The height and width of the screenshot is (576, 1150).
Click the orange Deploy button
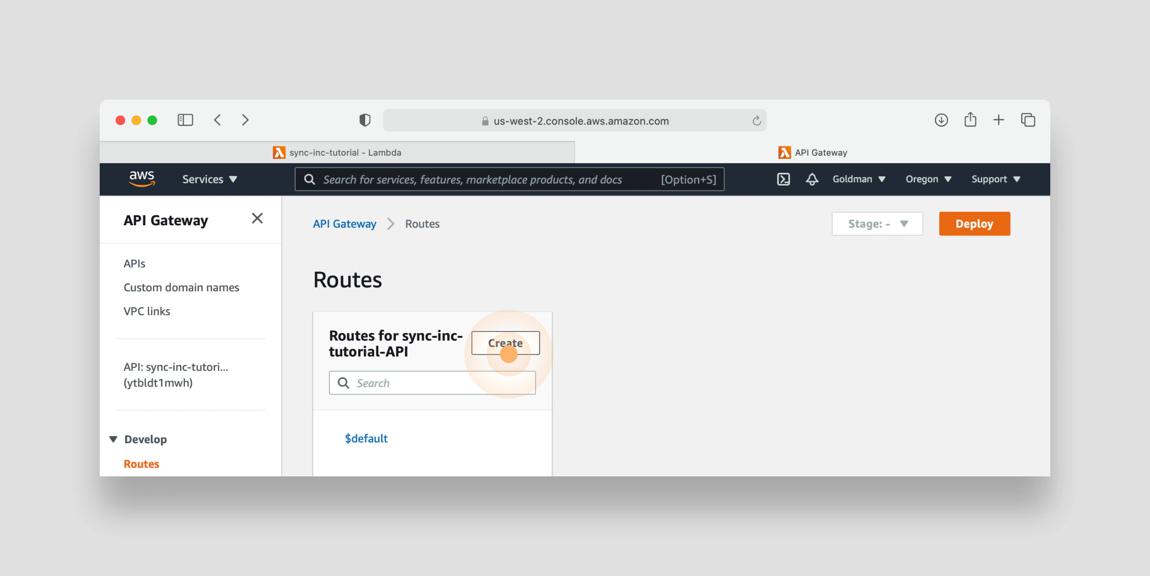click(974, 224)
